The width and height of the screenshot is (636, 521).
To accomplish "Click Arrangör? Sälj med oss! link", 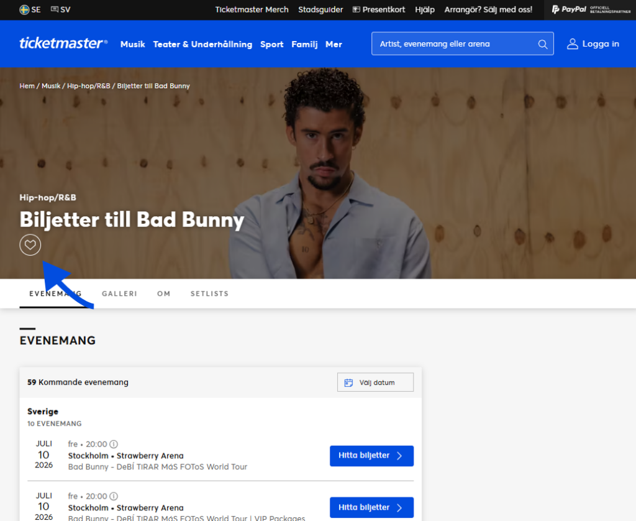I will point(488,10).
